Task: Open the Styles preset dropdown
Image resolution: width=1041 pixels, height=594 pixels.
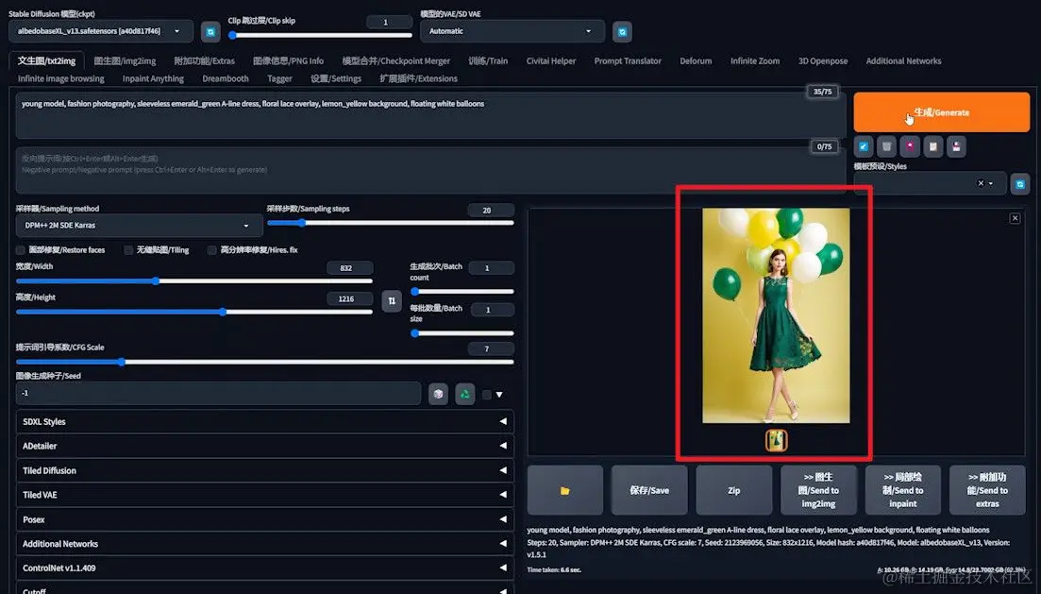Action: [931, 183]
